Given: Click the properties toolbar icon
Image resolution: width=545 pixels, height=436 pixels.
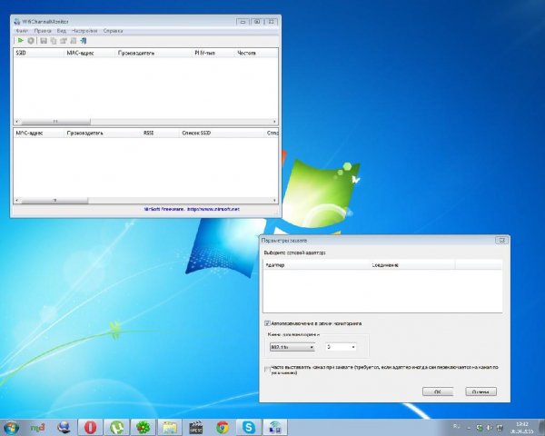Looking at the screenshot, I should pyautogui.click(x=64, y=41).
